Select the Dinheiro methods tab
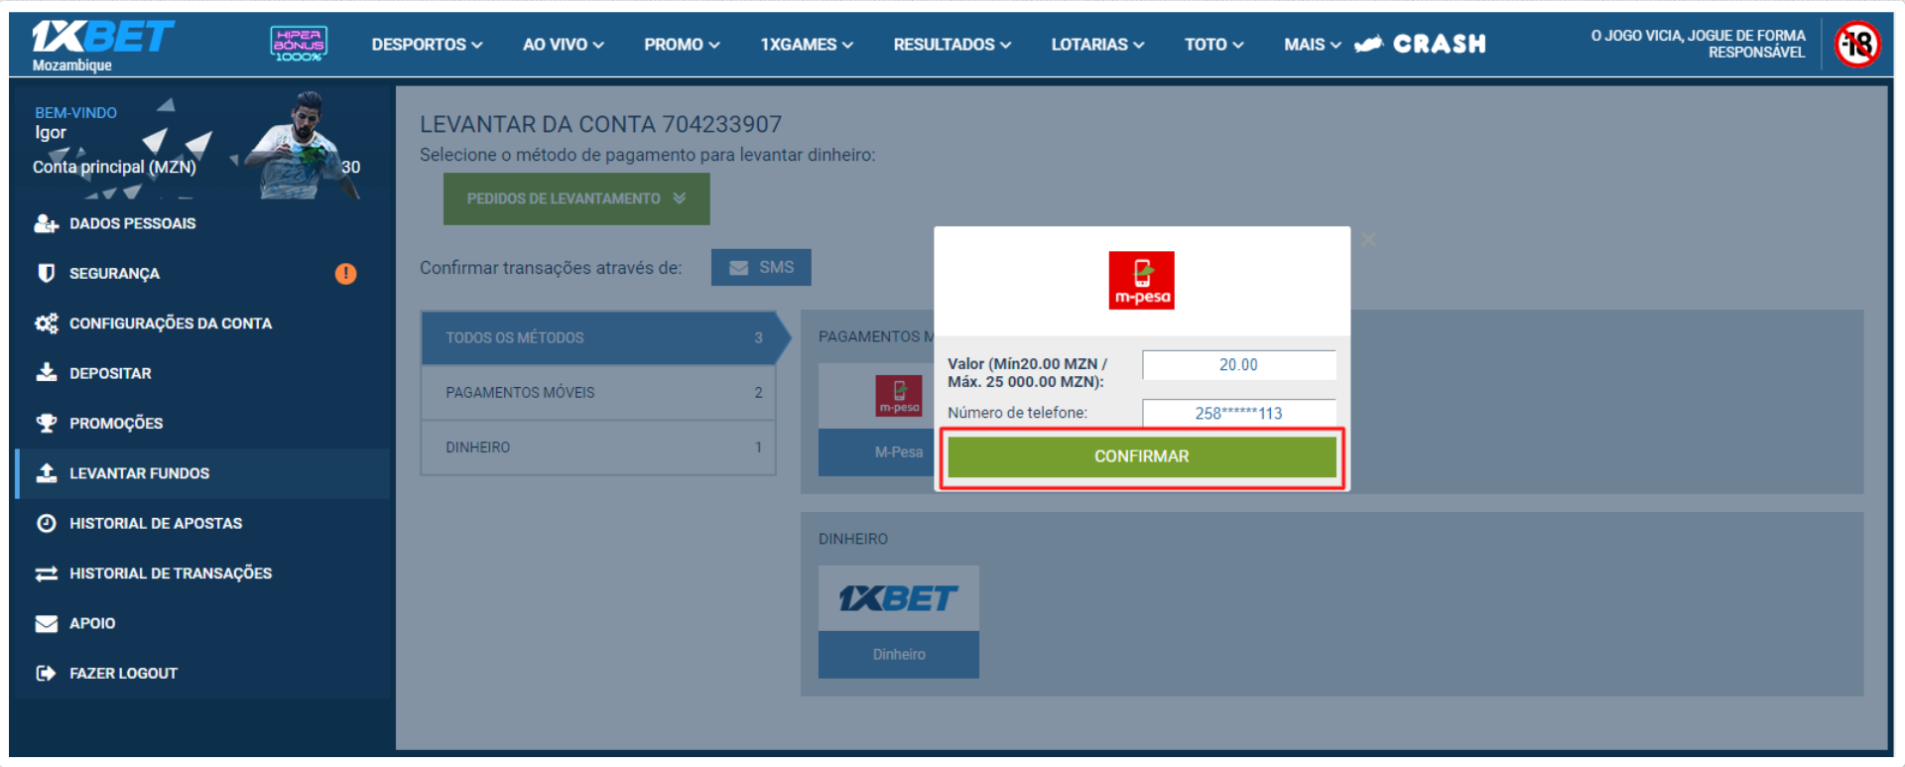Viewport: 1905px width, 767px height. pyautogui.click(x=598, y=447)
